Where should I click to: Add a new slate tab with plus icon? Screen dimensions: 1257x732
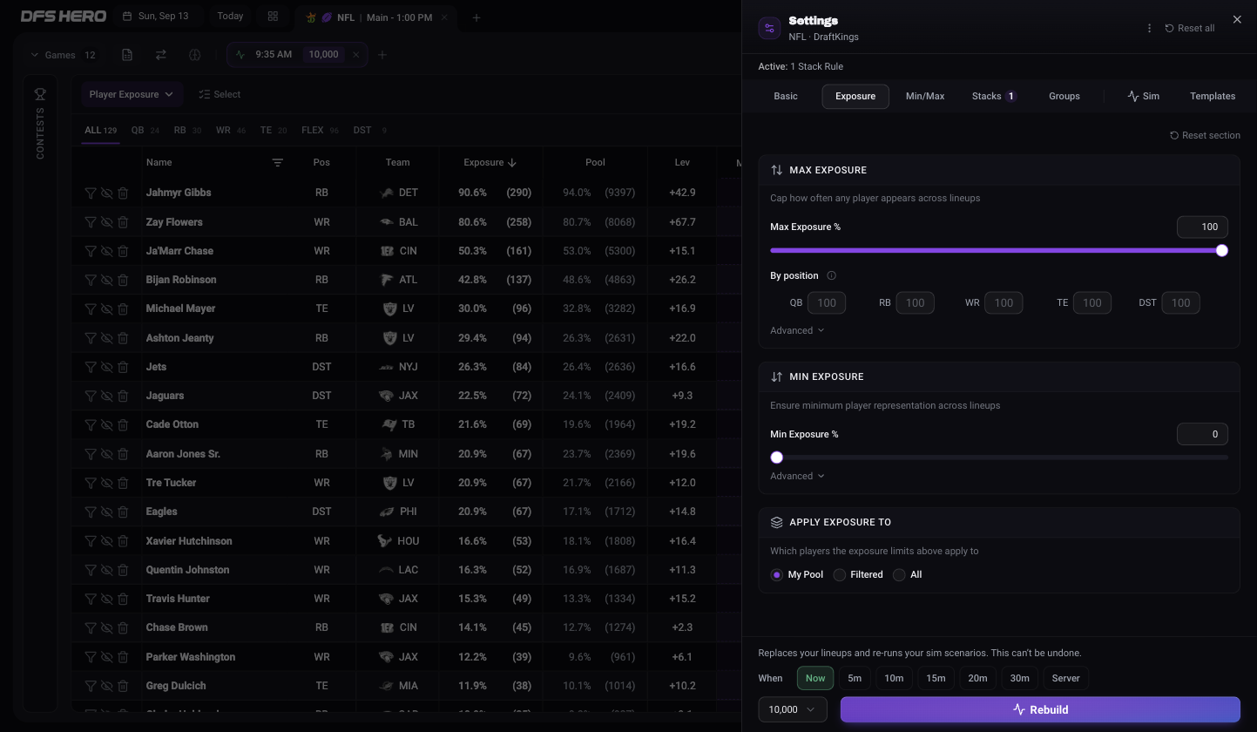(x=476, y=17)
